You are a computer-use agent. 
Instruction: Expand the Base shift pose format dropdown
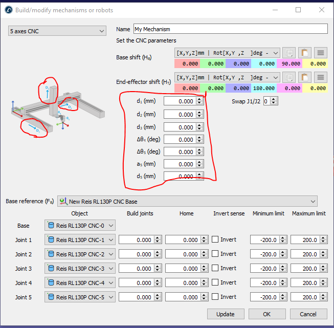tap(276, 53)
